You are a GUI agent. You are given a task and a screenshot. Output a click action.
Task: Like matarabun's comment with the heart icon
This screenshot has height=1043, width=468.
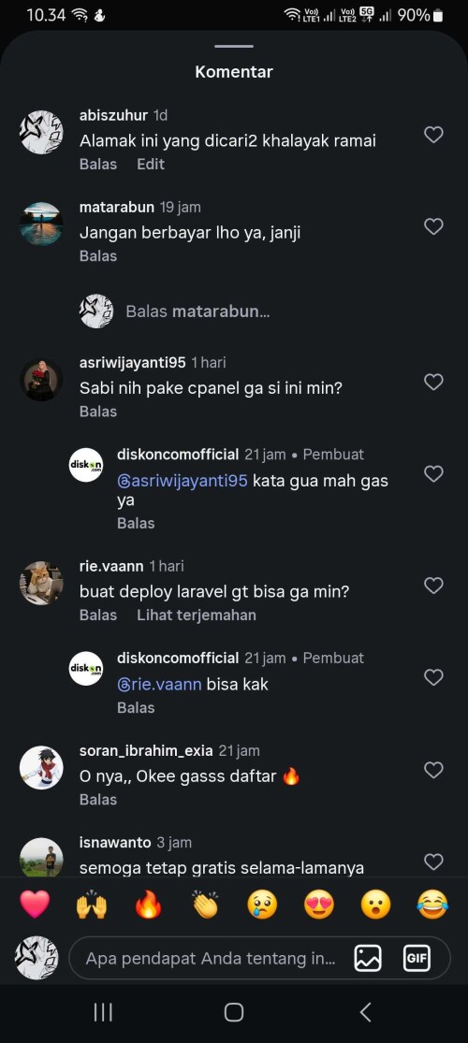coord(433,226)
